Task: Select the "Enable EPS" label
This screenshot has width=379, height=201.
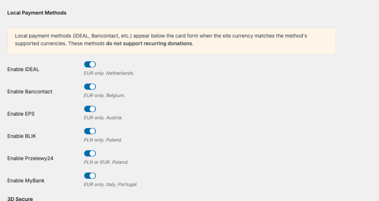Action: pyautogui.click(x=21, y=114)
